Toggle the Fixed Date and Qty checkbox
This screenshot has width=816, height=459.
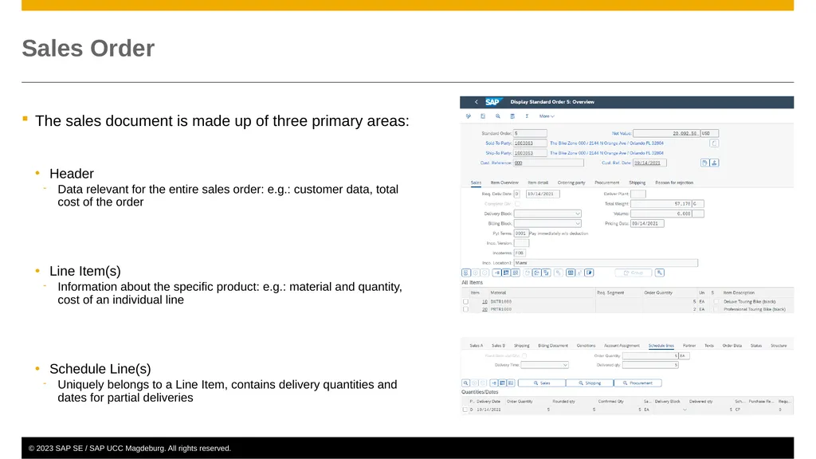(x=524, y=356)
